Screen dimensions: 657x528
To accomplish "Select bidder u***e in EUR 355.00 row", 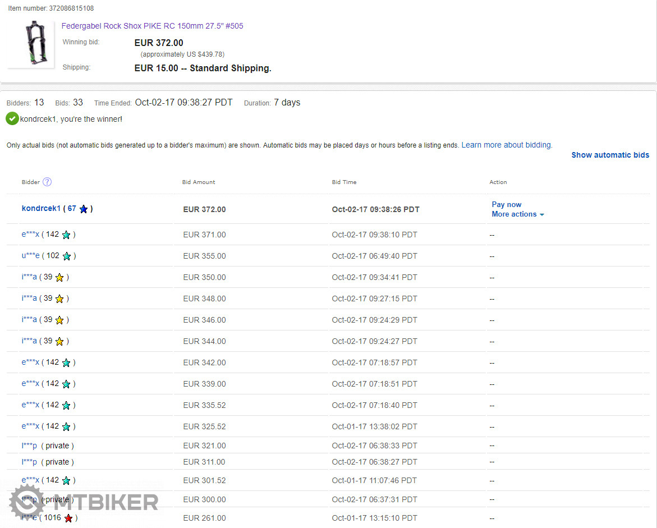I will click(x=30, y=256).
